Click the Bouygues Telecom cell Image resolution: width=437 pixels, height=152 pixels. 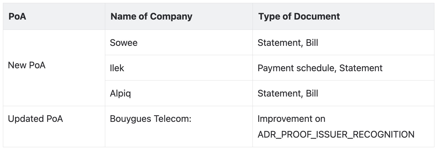pyautogui.click(x=179, y=126)
